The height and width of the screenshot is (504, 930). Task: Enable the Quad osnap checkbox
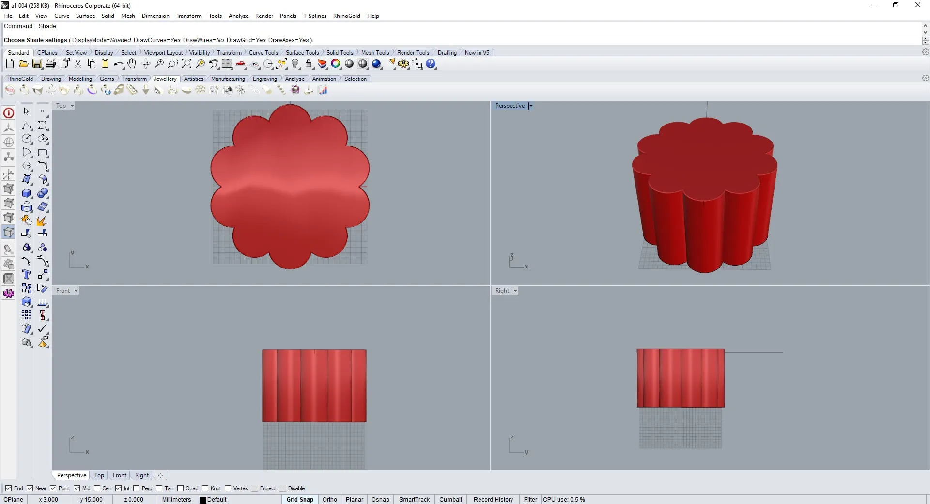coord(180,488)
